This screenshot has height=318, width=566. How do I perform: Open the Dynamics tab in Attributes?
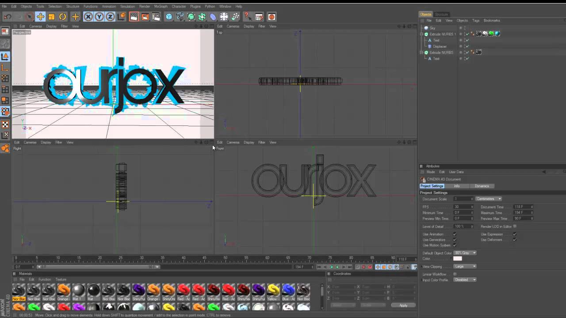click(482, 186)
